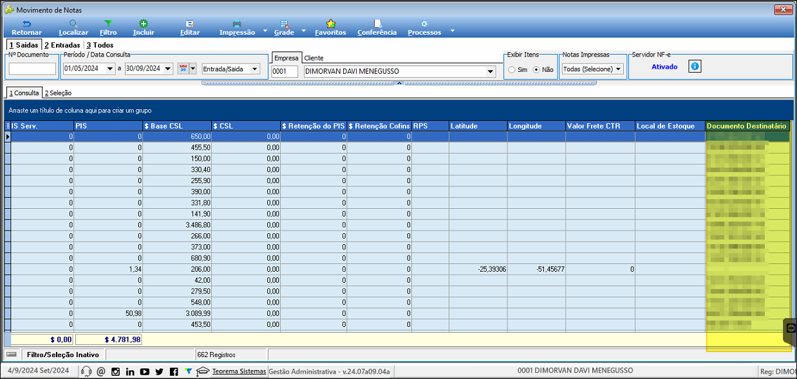Switch to the 1 Saídas tab
Screen dimensions: 797x379
tap(23, 45)
